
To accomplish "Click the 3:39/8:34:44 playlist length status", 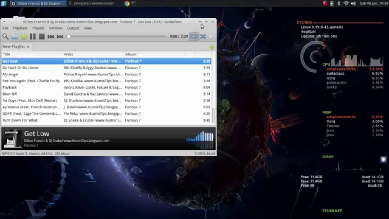I will point(205,154).
